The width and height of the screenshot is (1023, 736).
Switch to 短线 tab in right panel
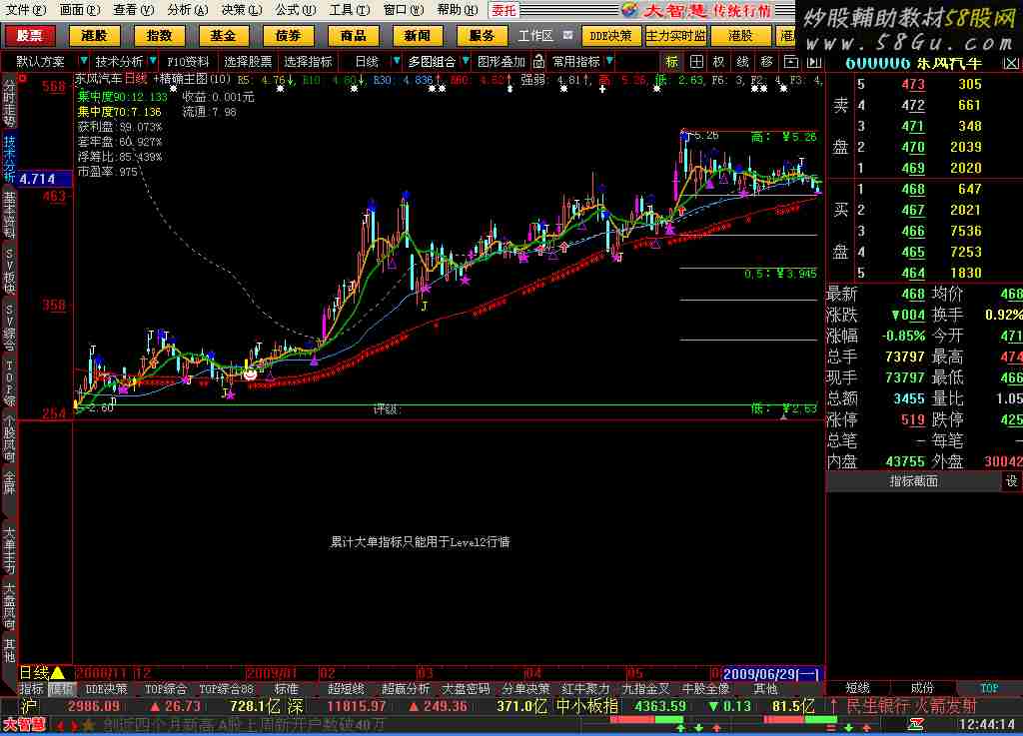858,688
